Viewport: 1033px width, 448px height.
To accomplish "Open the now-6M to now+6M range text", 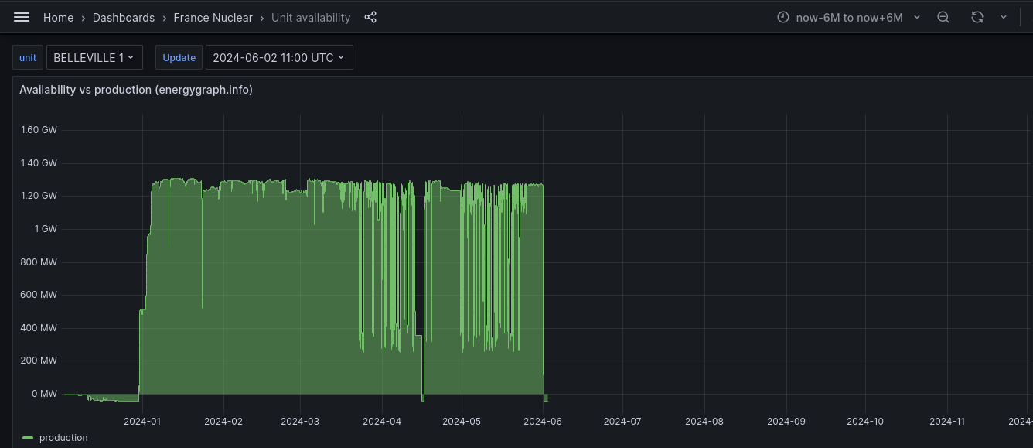I will (x=849, y=17).
